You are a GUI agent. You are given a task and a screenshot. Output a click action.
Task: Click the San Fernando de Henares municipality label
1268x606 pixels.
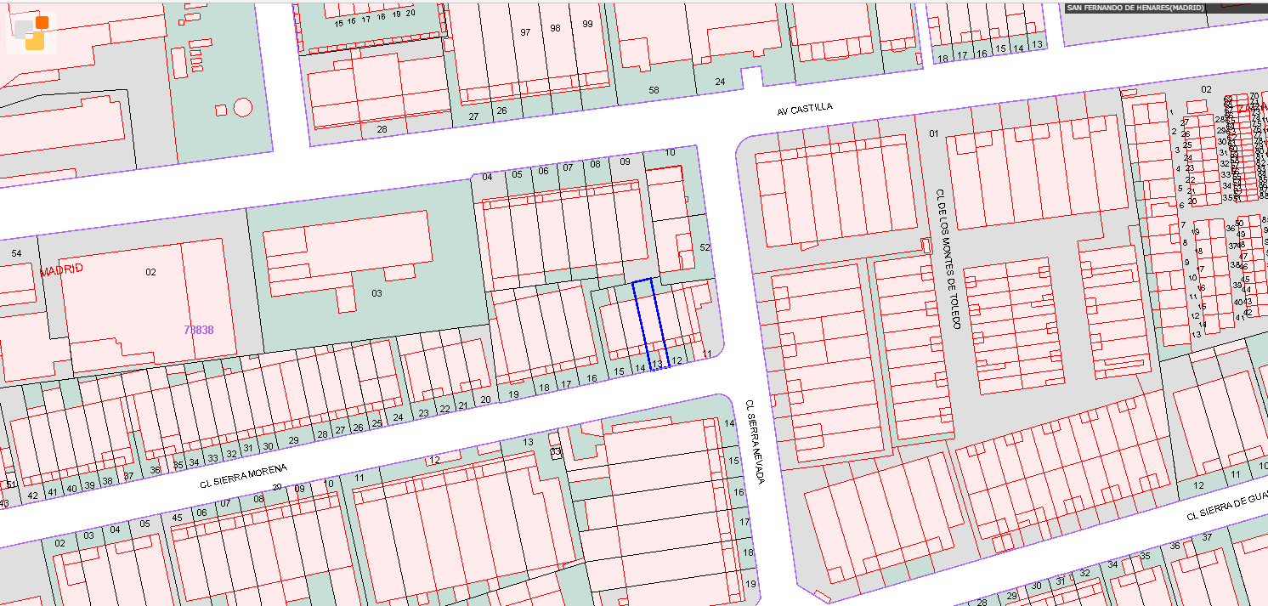point(1135,8)
